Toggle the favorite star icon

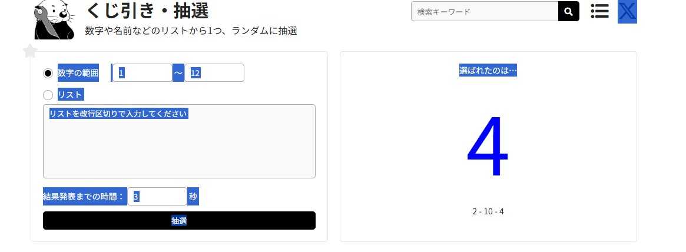pos(30,52)
